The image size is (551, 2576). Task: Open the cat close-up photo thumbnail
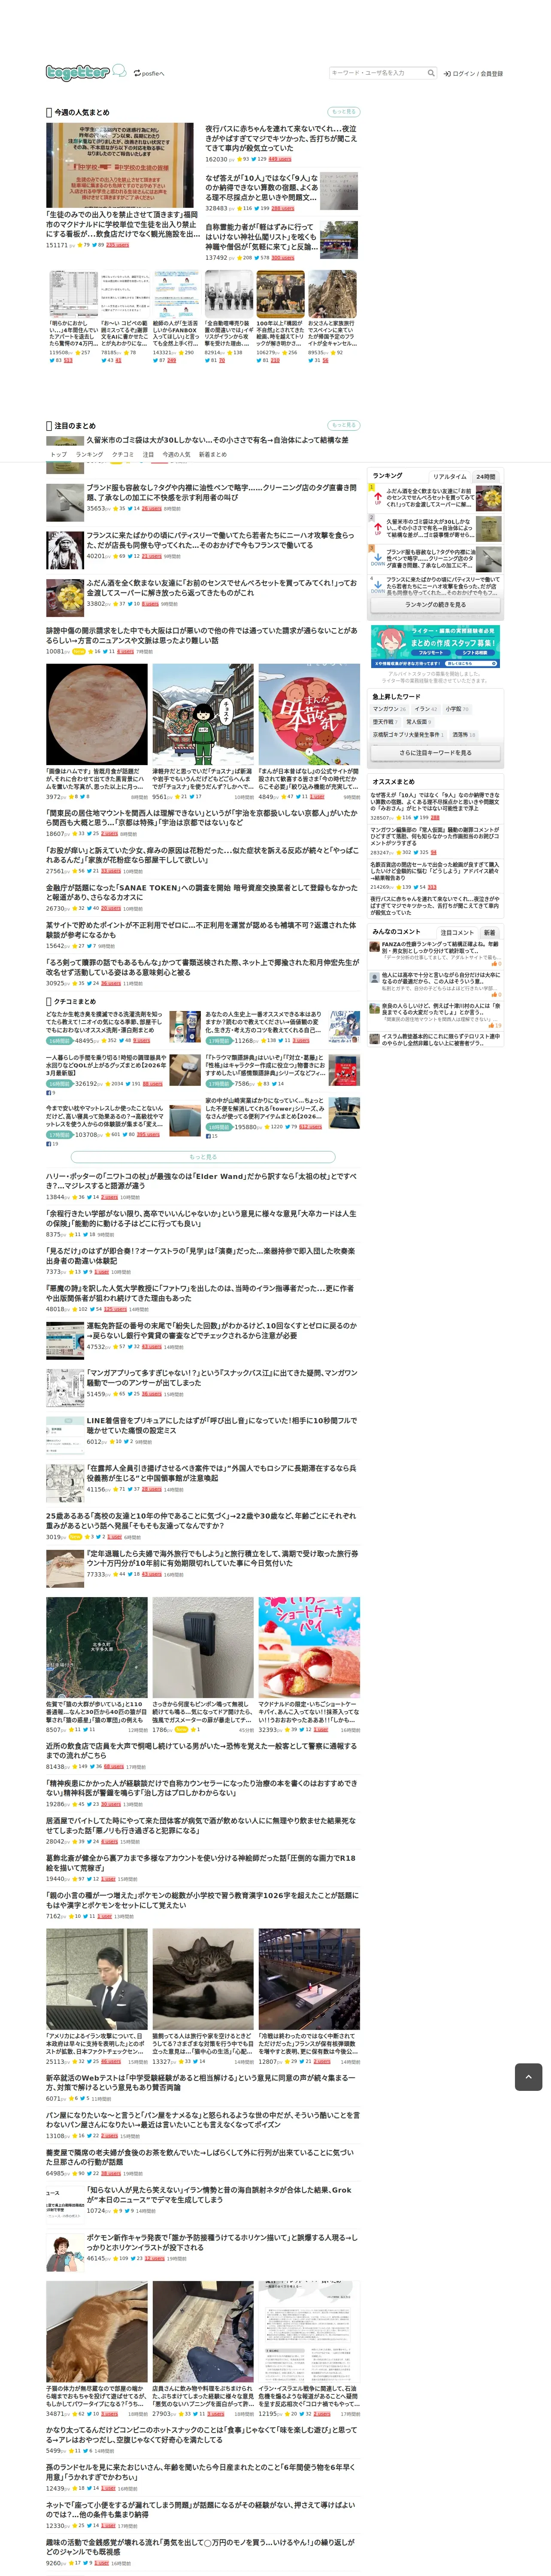202,1979
